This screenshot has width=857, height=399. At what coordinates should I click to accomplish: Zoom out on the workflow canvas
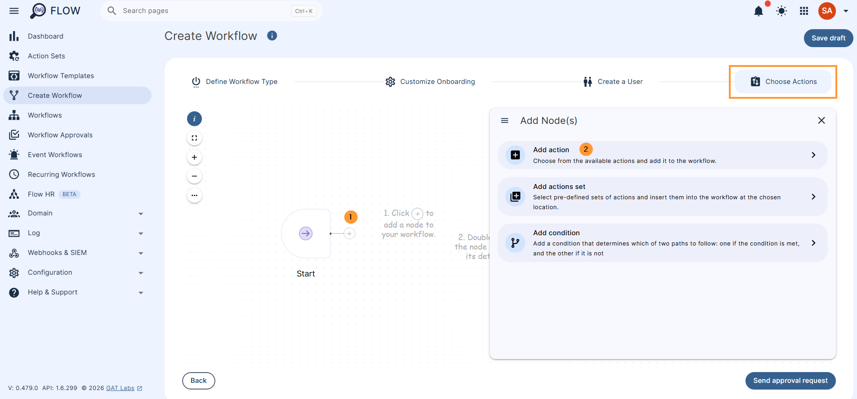[194, 176]
